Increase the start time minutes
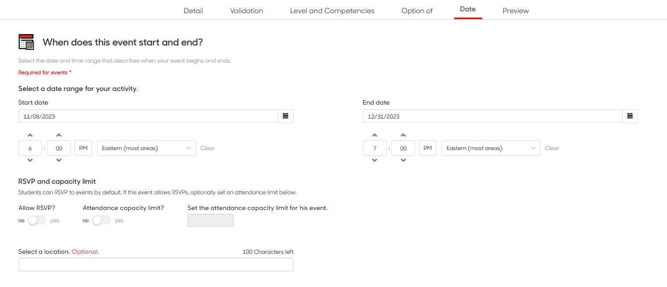 pyautogui.click(x=59, y=135)
